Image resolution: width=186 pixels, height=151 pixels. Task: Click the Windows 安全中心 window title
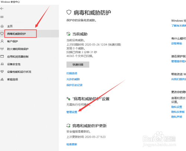tap(10, 2)
